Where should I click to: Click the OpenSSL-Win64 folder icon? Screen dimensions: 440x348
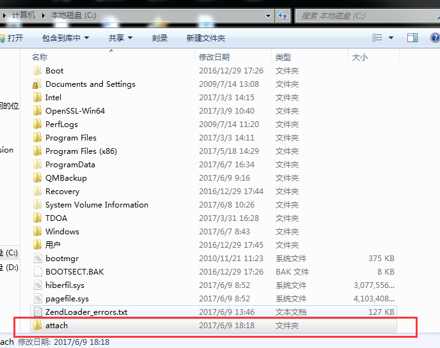pyautogui.click(x=37, y=111)
